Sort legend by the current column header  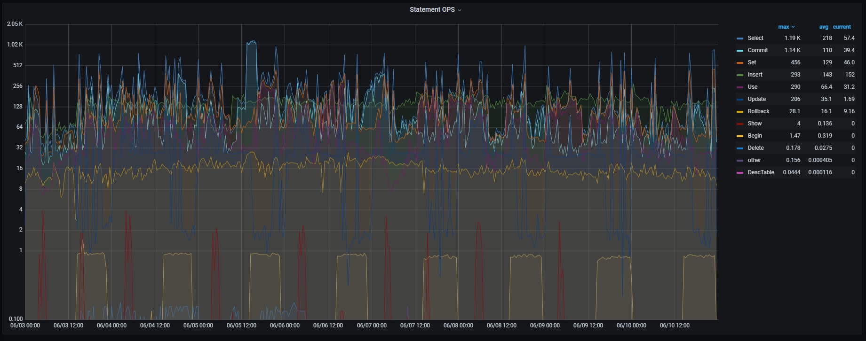(x=842, y=27)
